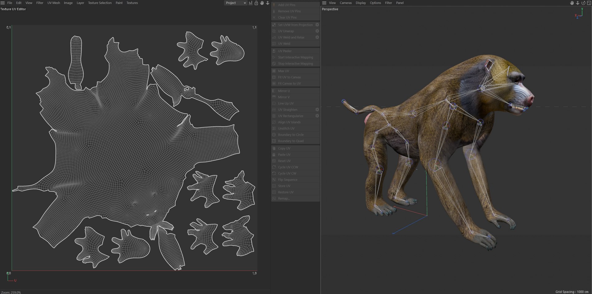Click Flip Sequence

[x=295, y=180]
